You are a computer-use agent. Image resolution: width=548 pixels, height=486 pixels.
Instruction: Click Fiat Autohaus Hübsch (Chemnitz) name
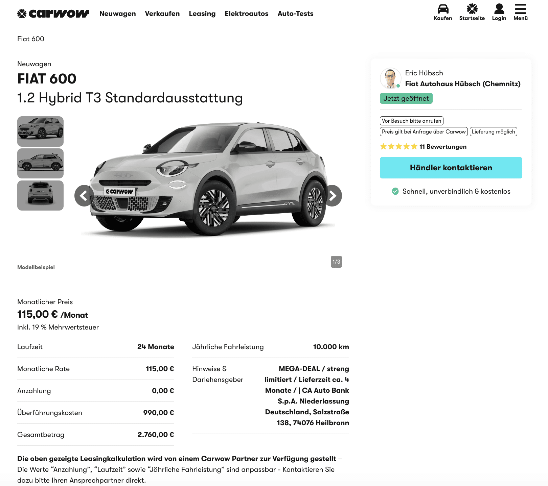[x=462, y=84]
